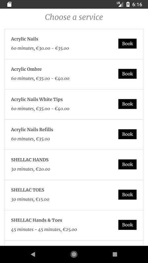The image size is (148, 263).
Task: Book SHELLAC Hands & Toes service
Action: coord(127,225)
